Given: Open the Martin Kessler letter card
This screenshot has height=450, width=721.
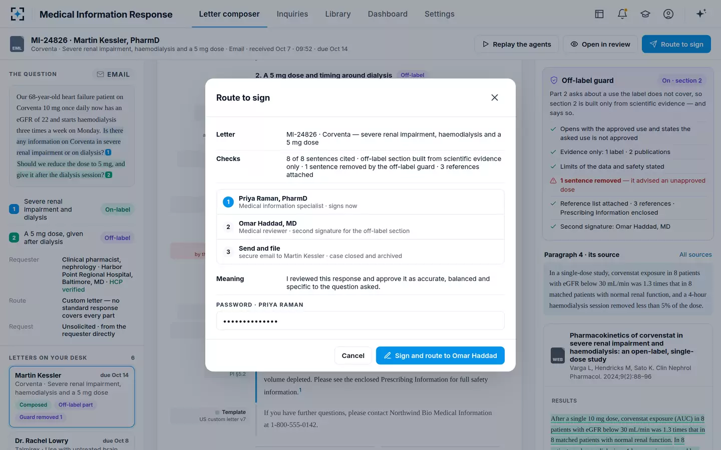Looking at the screenshot, I should 72,396.
